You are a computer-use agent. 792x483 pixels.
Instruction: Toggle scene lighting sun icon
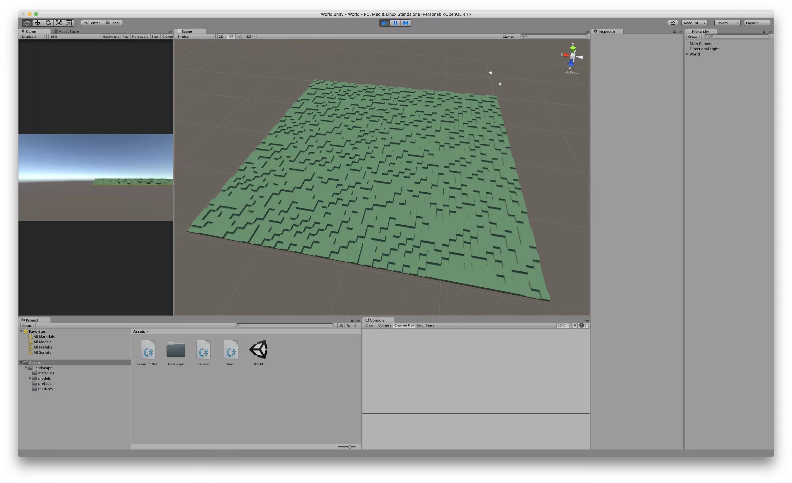click(231, 37)
